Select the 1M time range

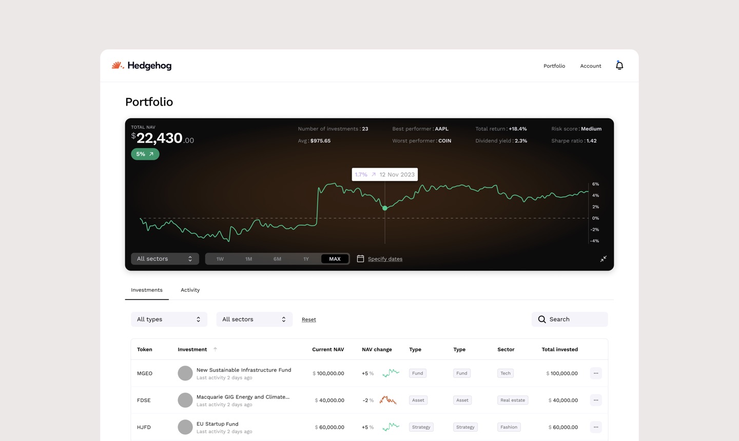pos(249,259)
